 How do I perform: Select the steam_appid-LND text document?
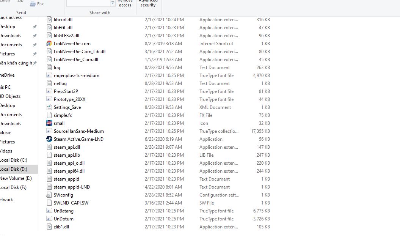[72, 187]
